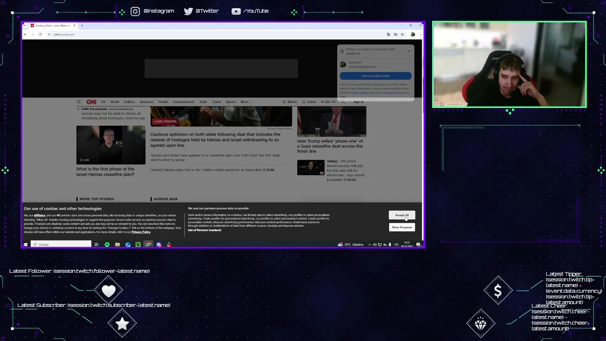This screenshot has height=341, width=606.
Task: Click the green Minecraft-style taskbar icon
Action: click(138, 244)
